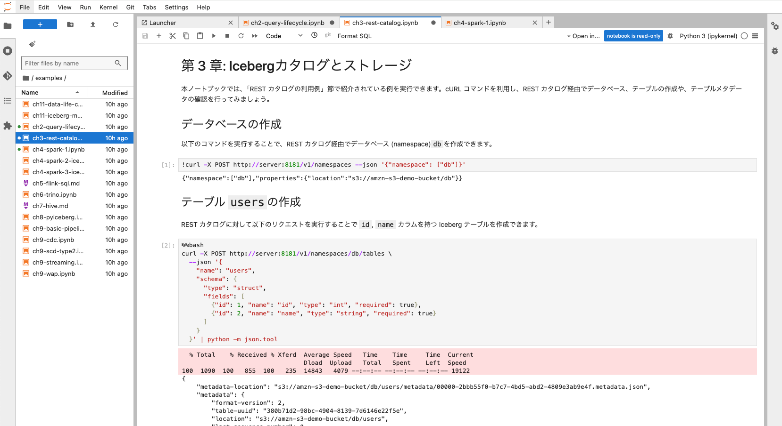This screenshot has height=426, width=782.
Task: Run the selected notebook cell
Action: 214,36
